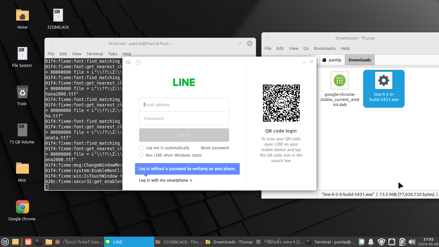Viewport: 439px width, 247px height.
Task: Focus the Password field
Action: click(x=184, y=118)
